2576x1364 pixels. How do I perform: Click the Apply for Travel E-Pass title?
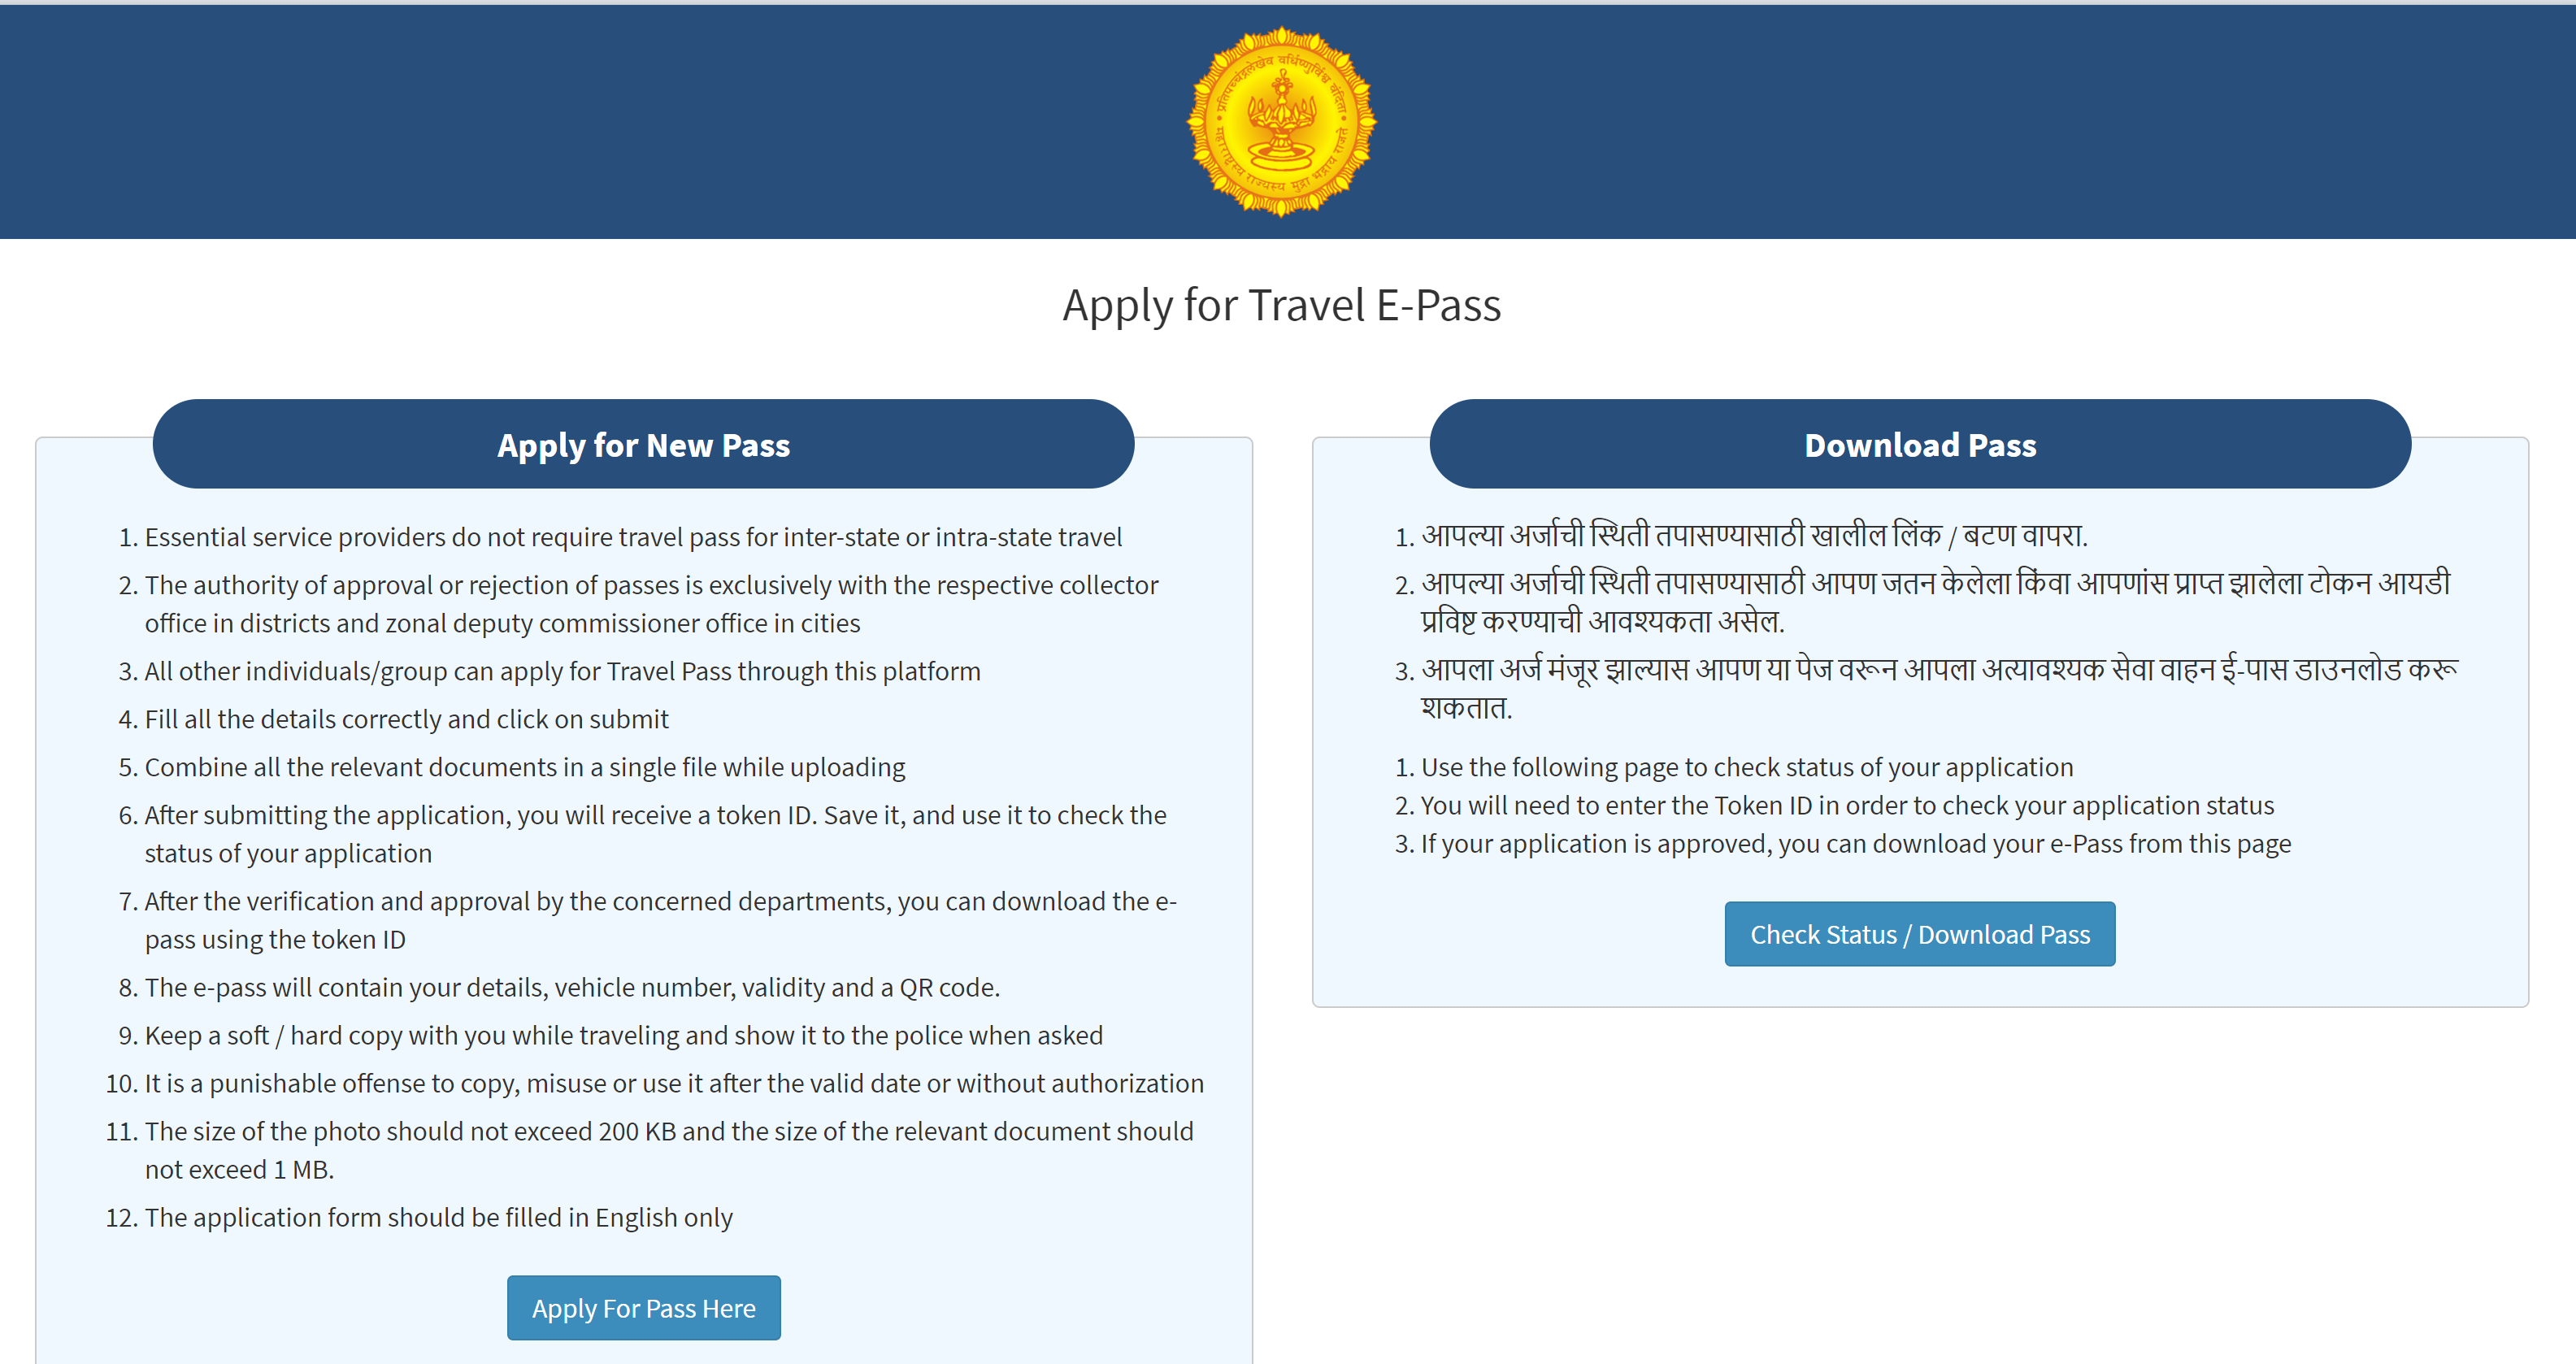(x=1281, y=305)
